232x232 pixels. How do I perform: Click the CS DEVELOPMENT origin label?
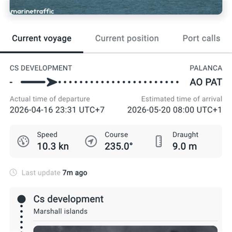pos(41,68)
